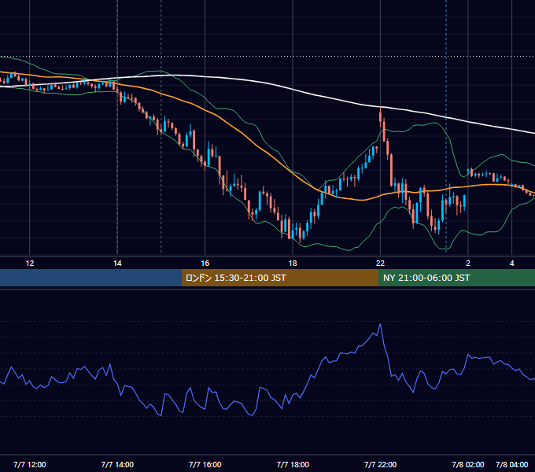Click the 7/8 04:00 time label
Screen dimensions: 535x472
511,464
